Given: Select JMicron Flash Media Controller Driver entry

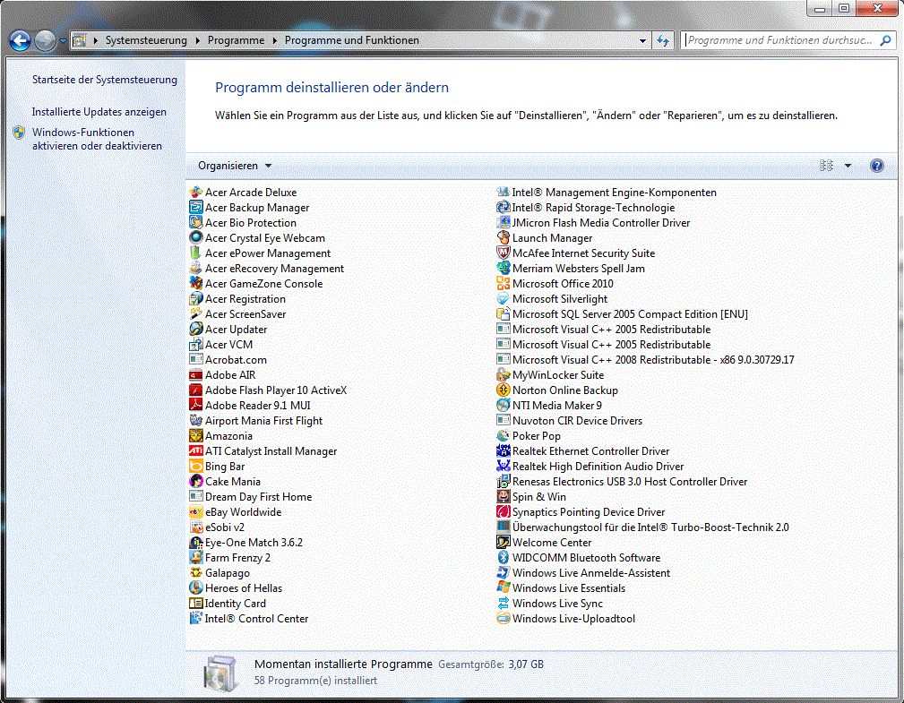Looking at the screenshot, I should 593,223.
